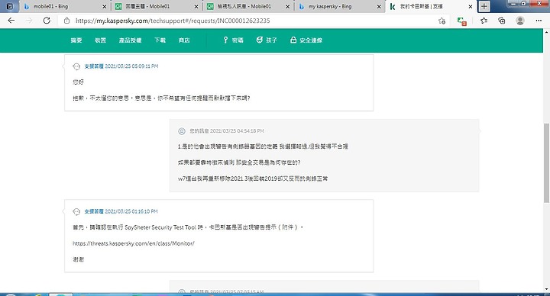Click the lock icon beside 安全連線

293,40
